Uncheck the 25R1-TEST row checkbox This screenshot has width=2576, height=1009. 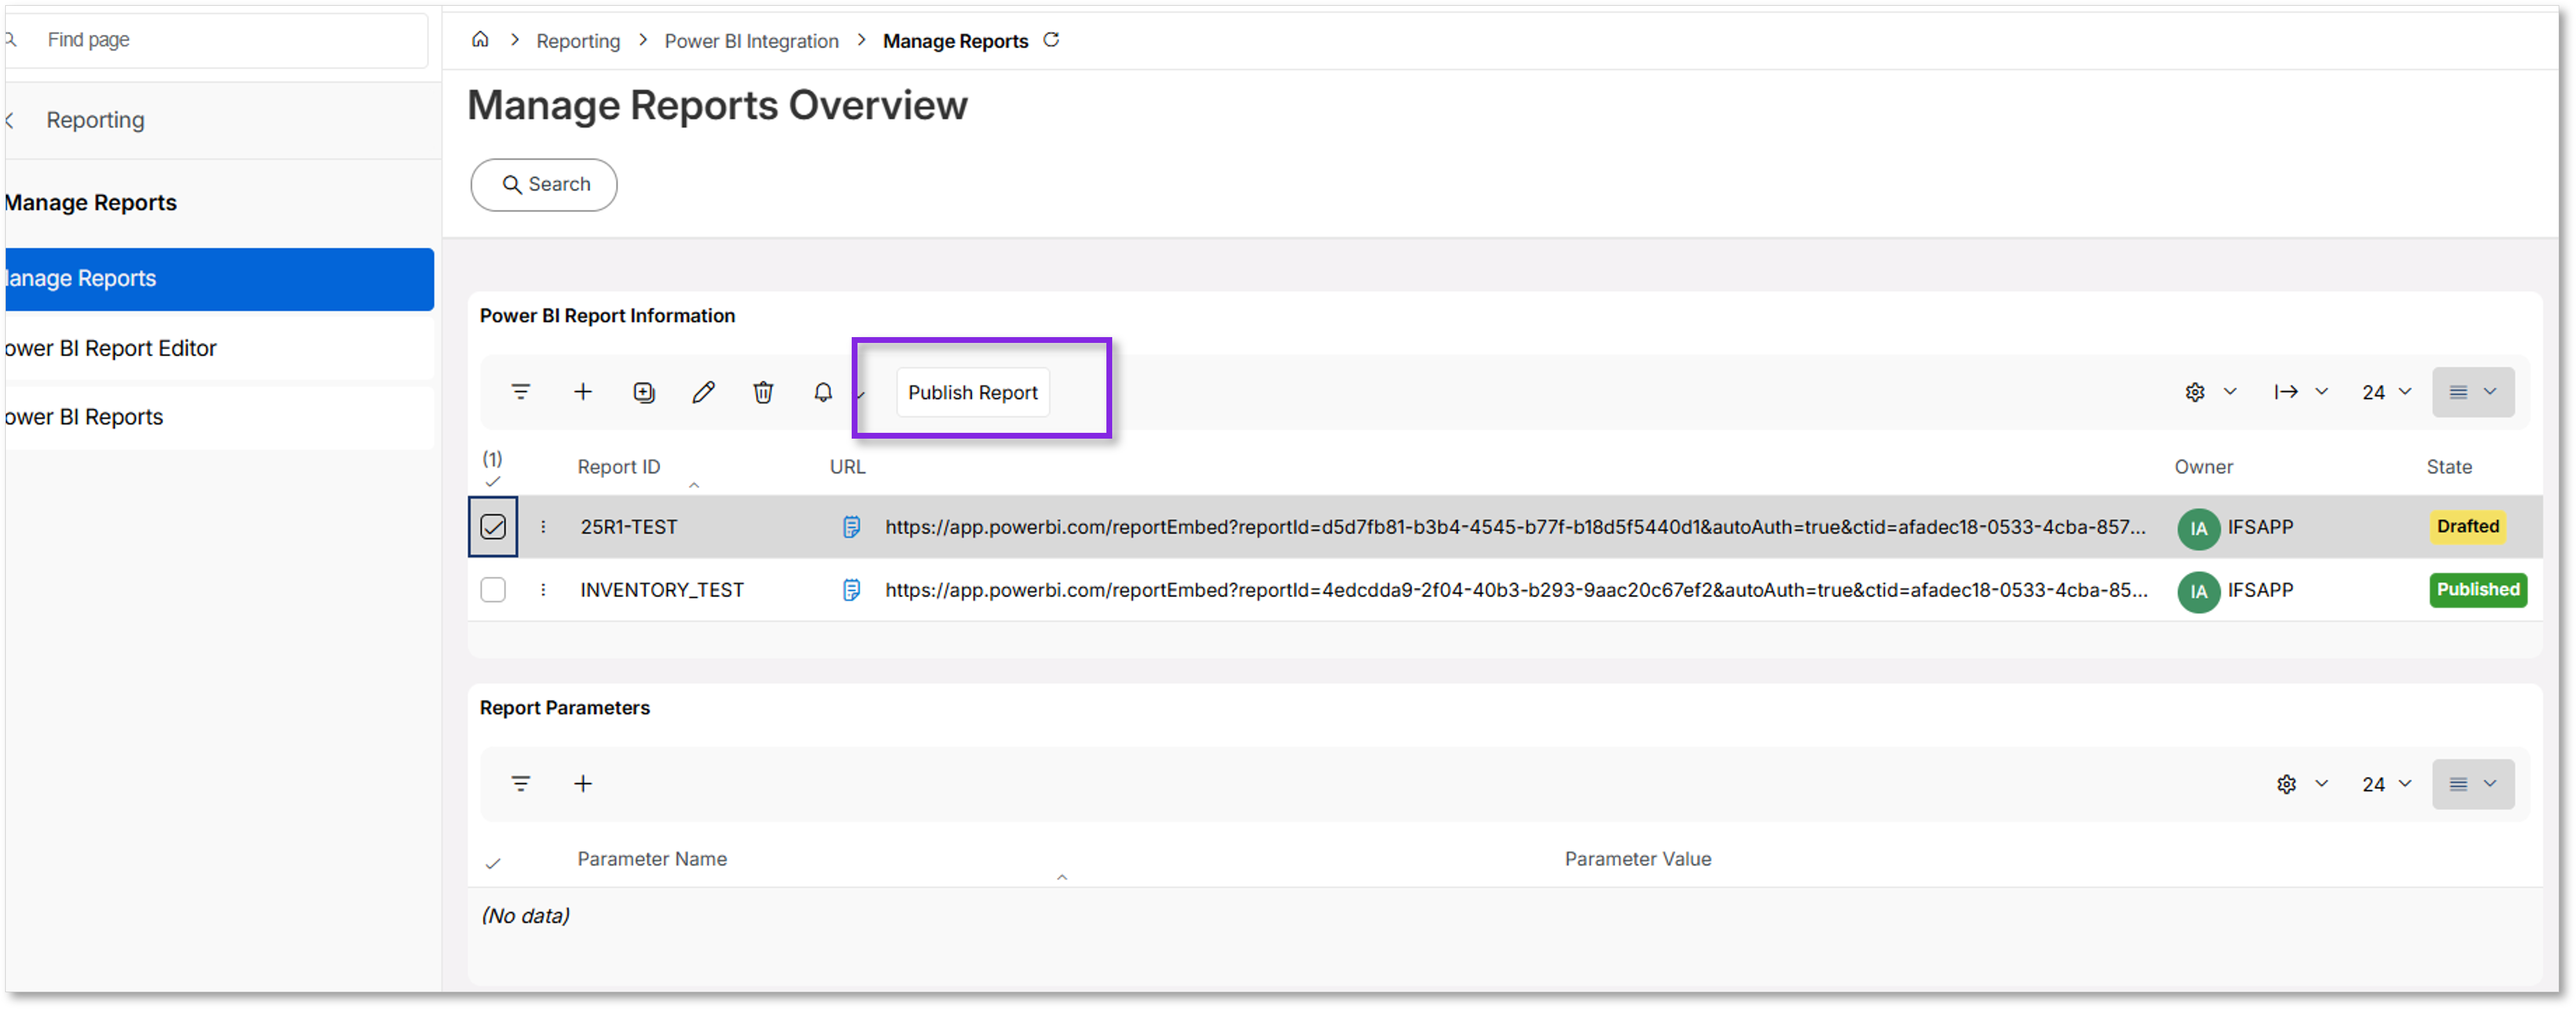point(492,527)
